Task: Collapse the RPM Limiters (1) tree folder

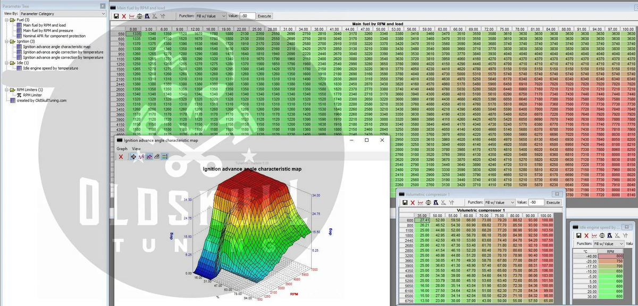Action: (x=6, y=89)
